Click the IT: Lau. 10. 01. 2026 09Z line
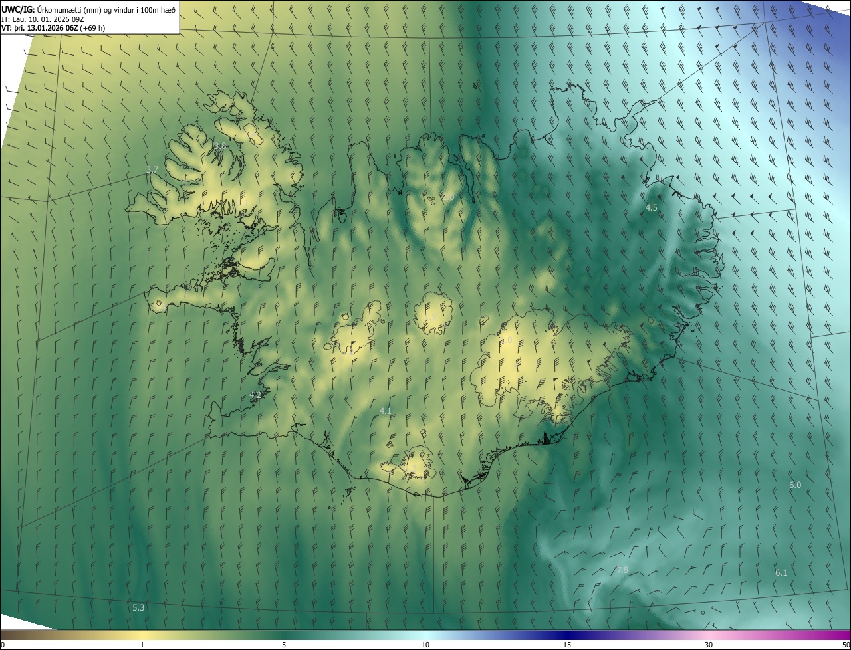The image size is (851, 650). point(43,19)
